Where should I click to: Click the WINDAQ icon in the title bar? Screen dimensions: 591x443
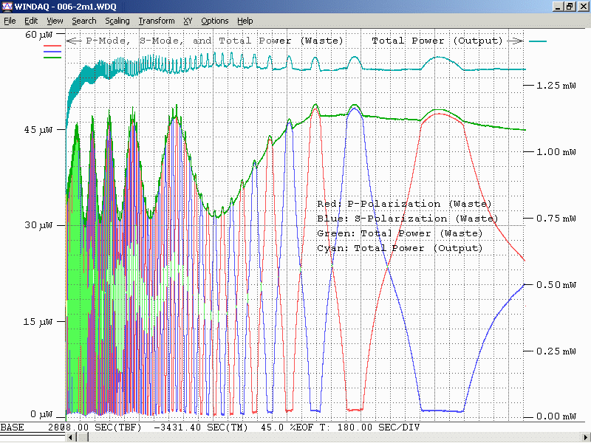(7, 7)
